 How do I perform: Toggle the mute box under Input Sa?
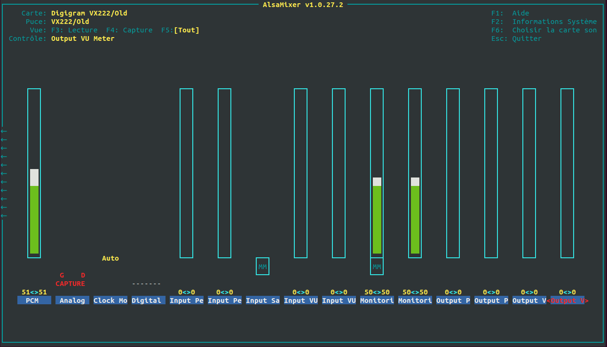262,266
